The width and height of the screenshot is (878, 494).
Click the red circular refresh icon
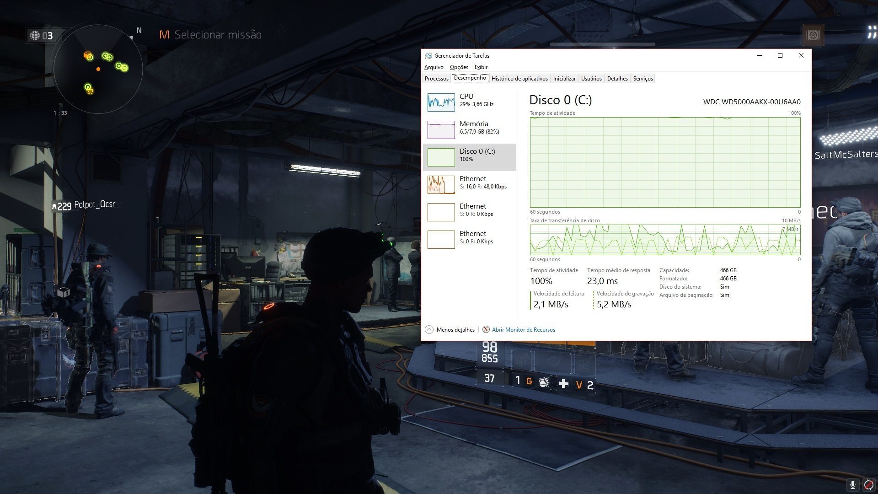[x=869, y=484]
